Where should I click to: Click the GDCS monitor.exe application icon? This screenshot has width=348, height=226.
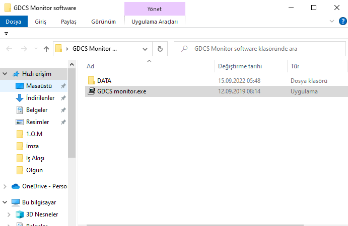[x=91, y=91]
